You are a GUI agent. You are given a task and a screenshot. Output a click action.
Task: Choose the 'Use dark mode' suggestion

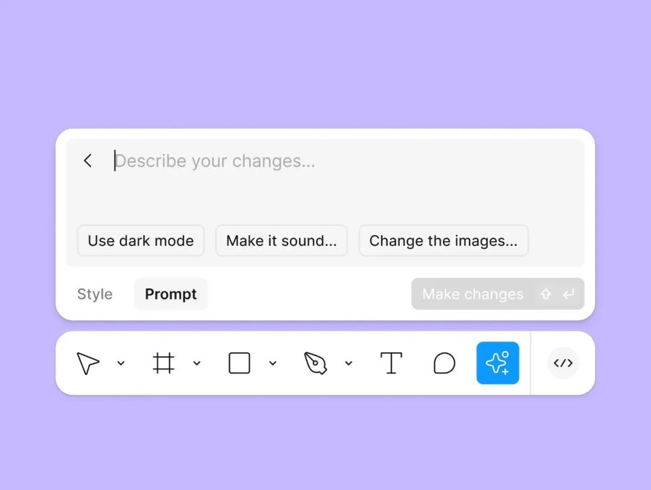tap(140, 240)
